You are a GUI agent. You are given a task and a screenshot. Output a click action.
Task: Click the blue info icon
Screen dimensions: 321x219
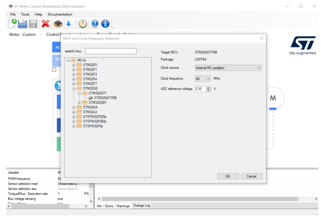coord(105,24)
